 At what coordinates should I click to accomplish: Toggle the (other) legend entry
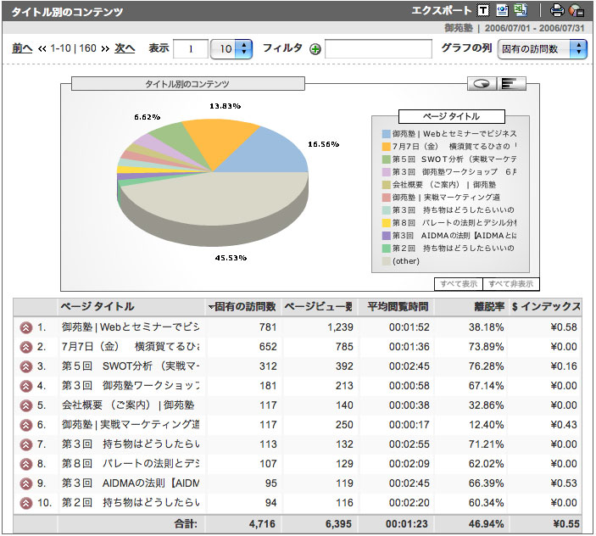click(x=406, y=261)
